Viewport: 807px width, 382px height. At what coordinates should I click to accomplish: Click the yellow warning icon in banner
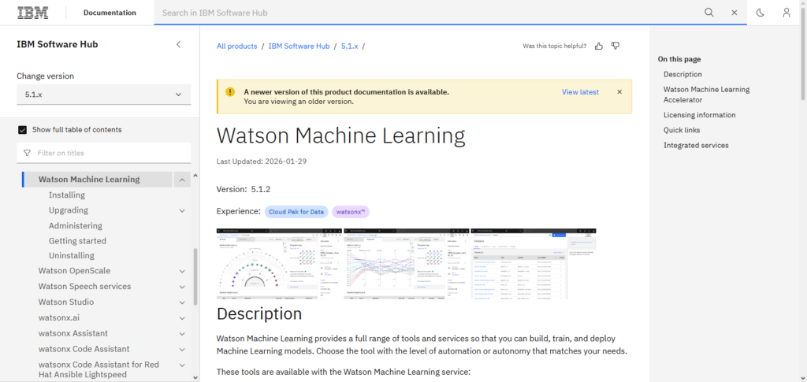230,92
